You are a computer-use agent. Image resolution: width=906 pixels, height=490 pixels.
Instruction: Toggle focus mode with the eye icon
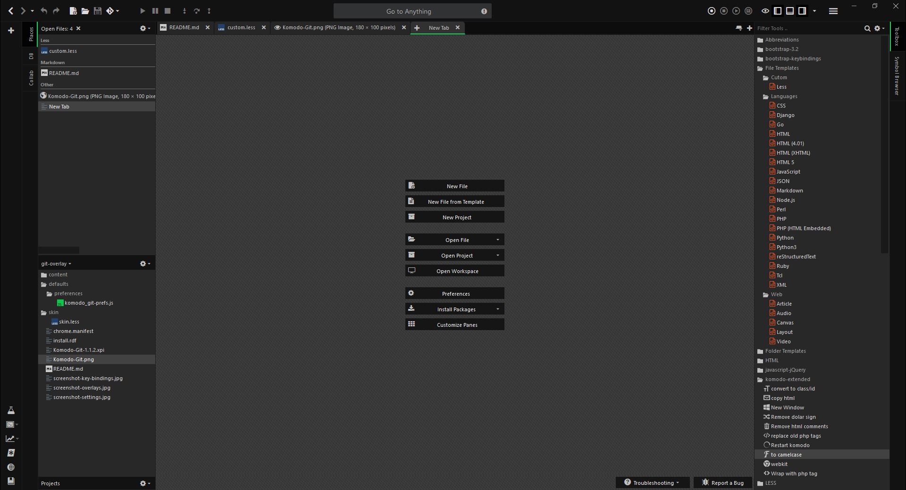pos(765,10)
